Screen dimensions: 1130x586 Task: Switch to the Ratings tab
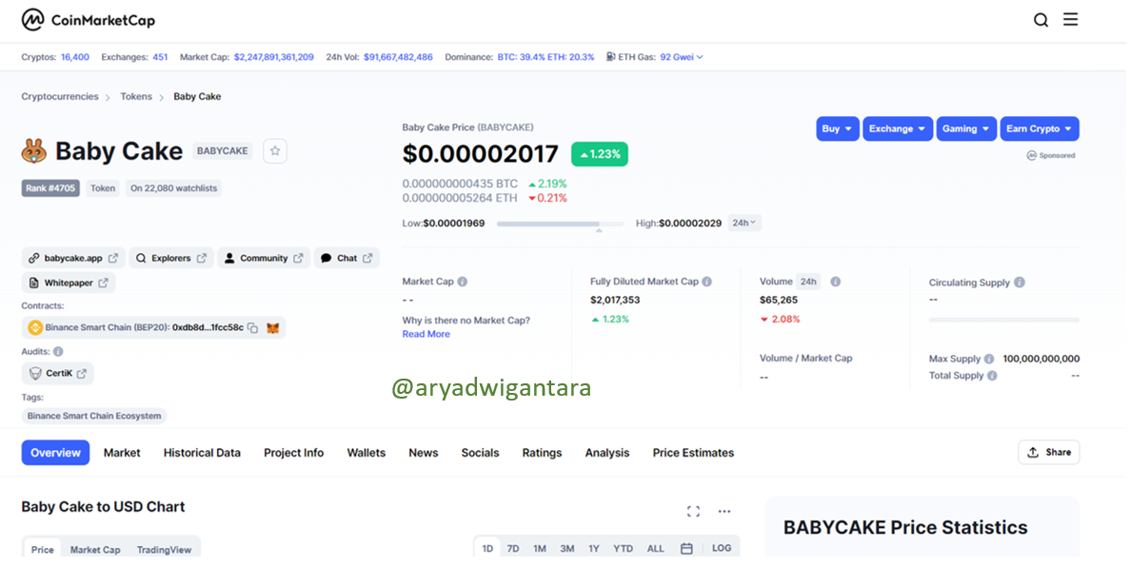tap(542, 453)
